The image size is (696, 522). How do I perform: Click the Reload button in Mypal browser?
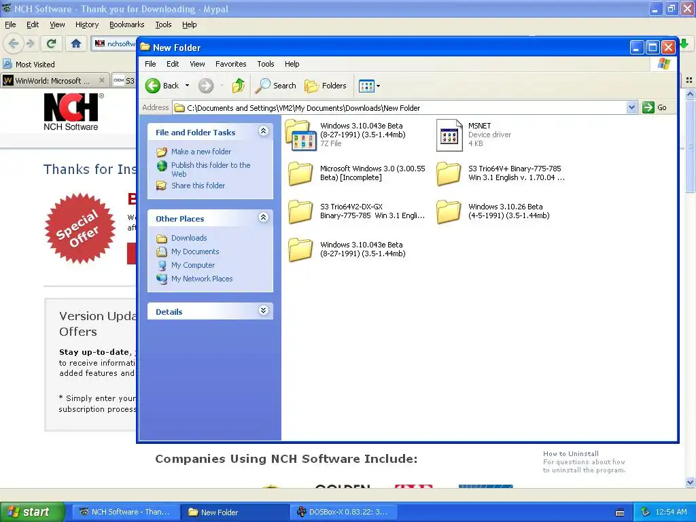(52, 43)
